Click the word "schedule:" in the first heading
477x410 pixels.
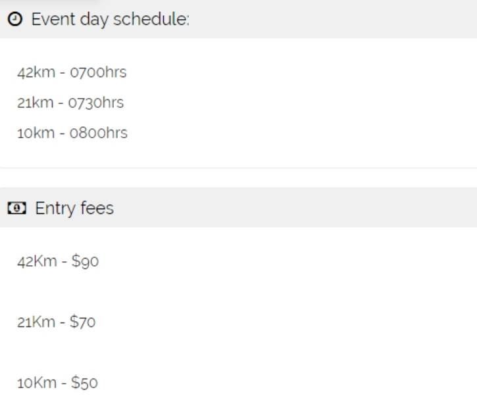(151, 19)
